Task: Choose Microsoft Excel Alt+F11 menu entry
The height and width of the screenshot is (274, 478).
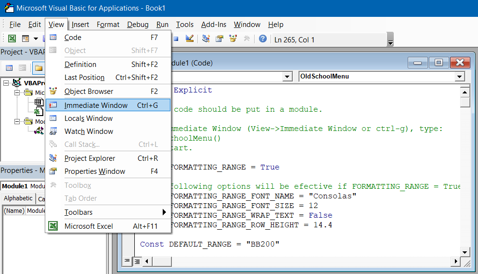Action: click(x=108, y=226)
